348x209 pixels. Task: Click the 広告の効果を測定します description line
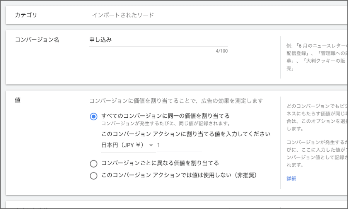(176, 101)
